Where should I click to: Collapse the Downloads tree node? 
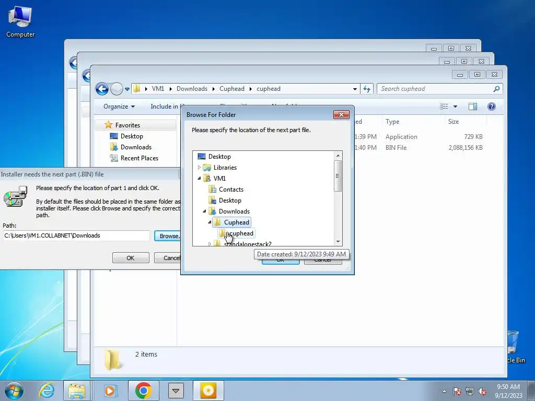click(204, 211)
